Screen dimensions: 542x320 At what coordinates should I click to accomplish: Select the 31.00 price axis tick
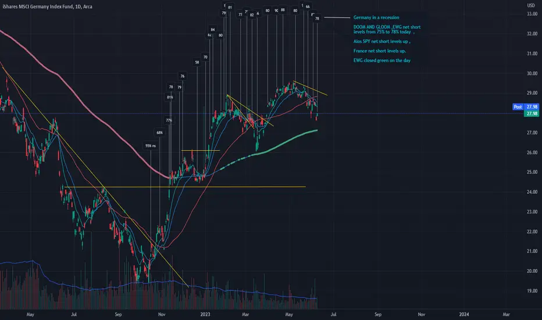[x=532, y=54]
